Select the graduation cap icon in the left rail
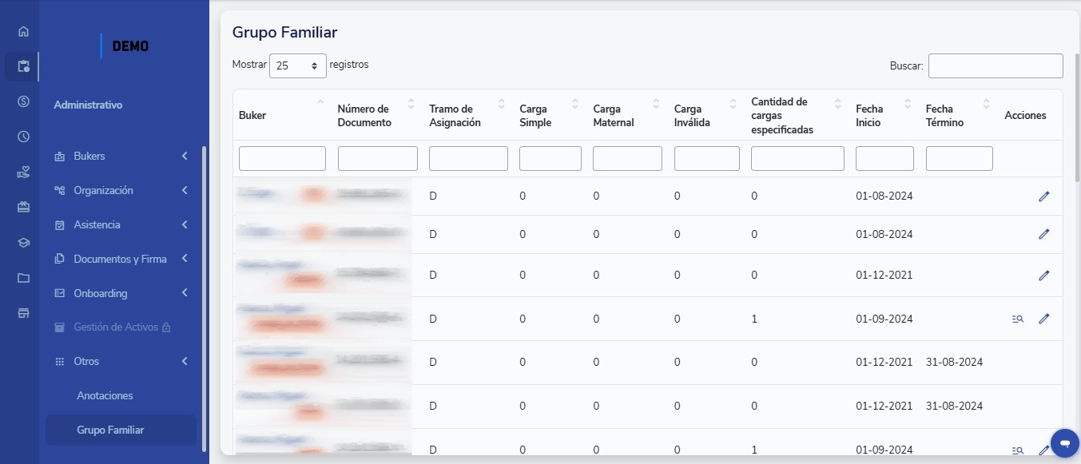 [23, 243]
